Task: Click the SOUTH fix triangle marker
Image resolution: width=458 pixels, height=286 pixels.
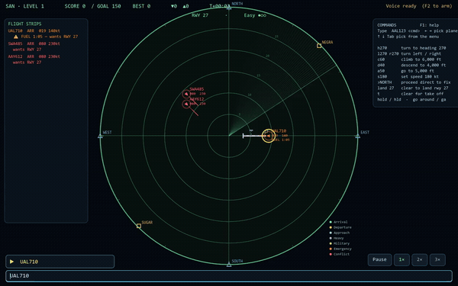Action: click(229, 265)
